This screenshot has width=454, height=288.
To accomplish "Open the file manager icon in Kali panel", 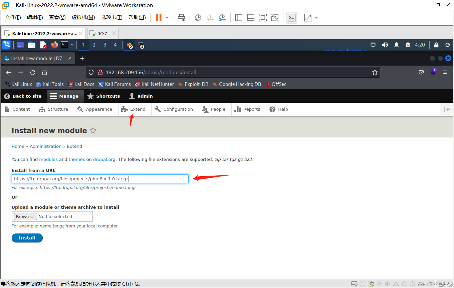I will 32,45.
